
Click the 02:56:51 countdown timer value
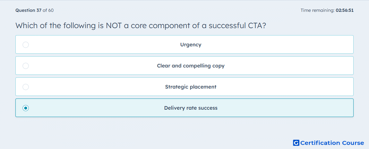tap(345, 10)
